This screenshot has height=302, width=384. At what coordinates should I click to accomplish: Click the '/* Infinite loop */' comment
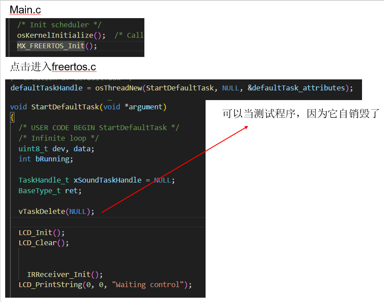59,138
